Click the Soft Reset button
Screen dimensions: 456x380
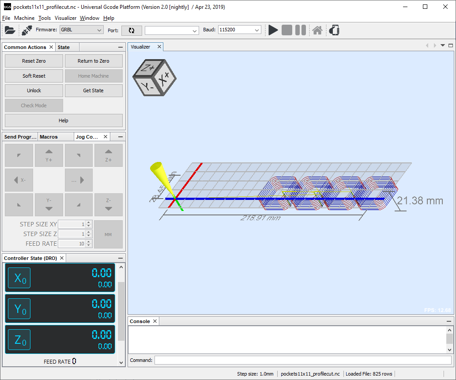34,75
